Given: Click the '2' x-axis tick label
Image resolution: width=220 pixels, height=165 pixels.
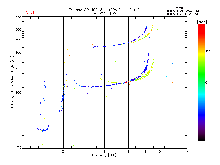Looking at the screenshot, I should [x=63, y=152].
